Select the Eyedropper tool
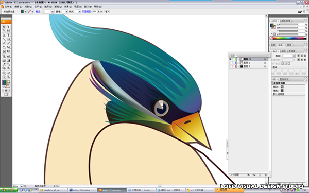The height and width of the screenshot is (193, 309). point(4,64)
